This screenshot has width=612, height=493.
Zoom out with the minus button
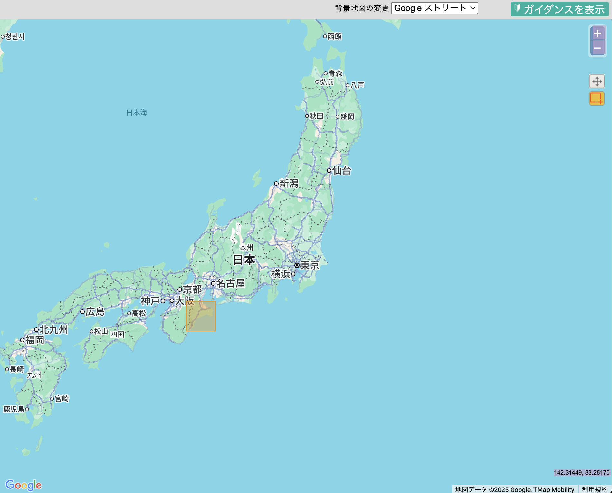coord(597,48)
